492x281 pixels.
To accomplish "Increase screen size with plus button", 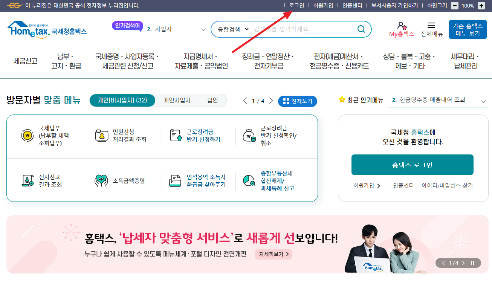I will pos(481,6).
